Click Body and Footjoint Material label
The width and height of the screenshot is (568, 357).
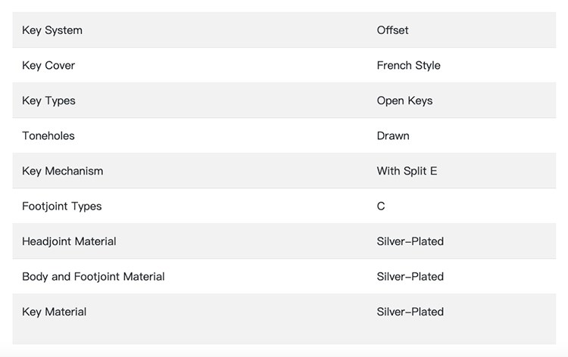click(x=93, y=277)
